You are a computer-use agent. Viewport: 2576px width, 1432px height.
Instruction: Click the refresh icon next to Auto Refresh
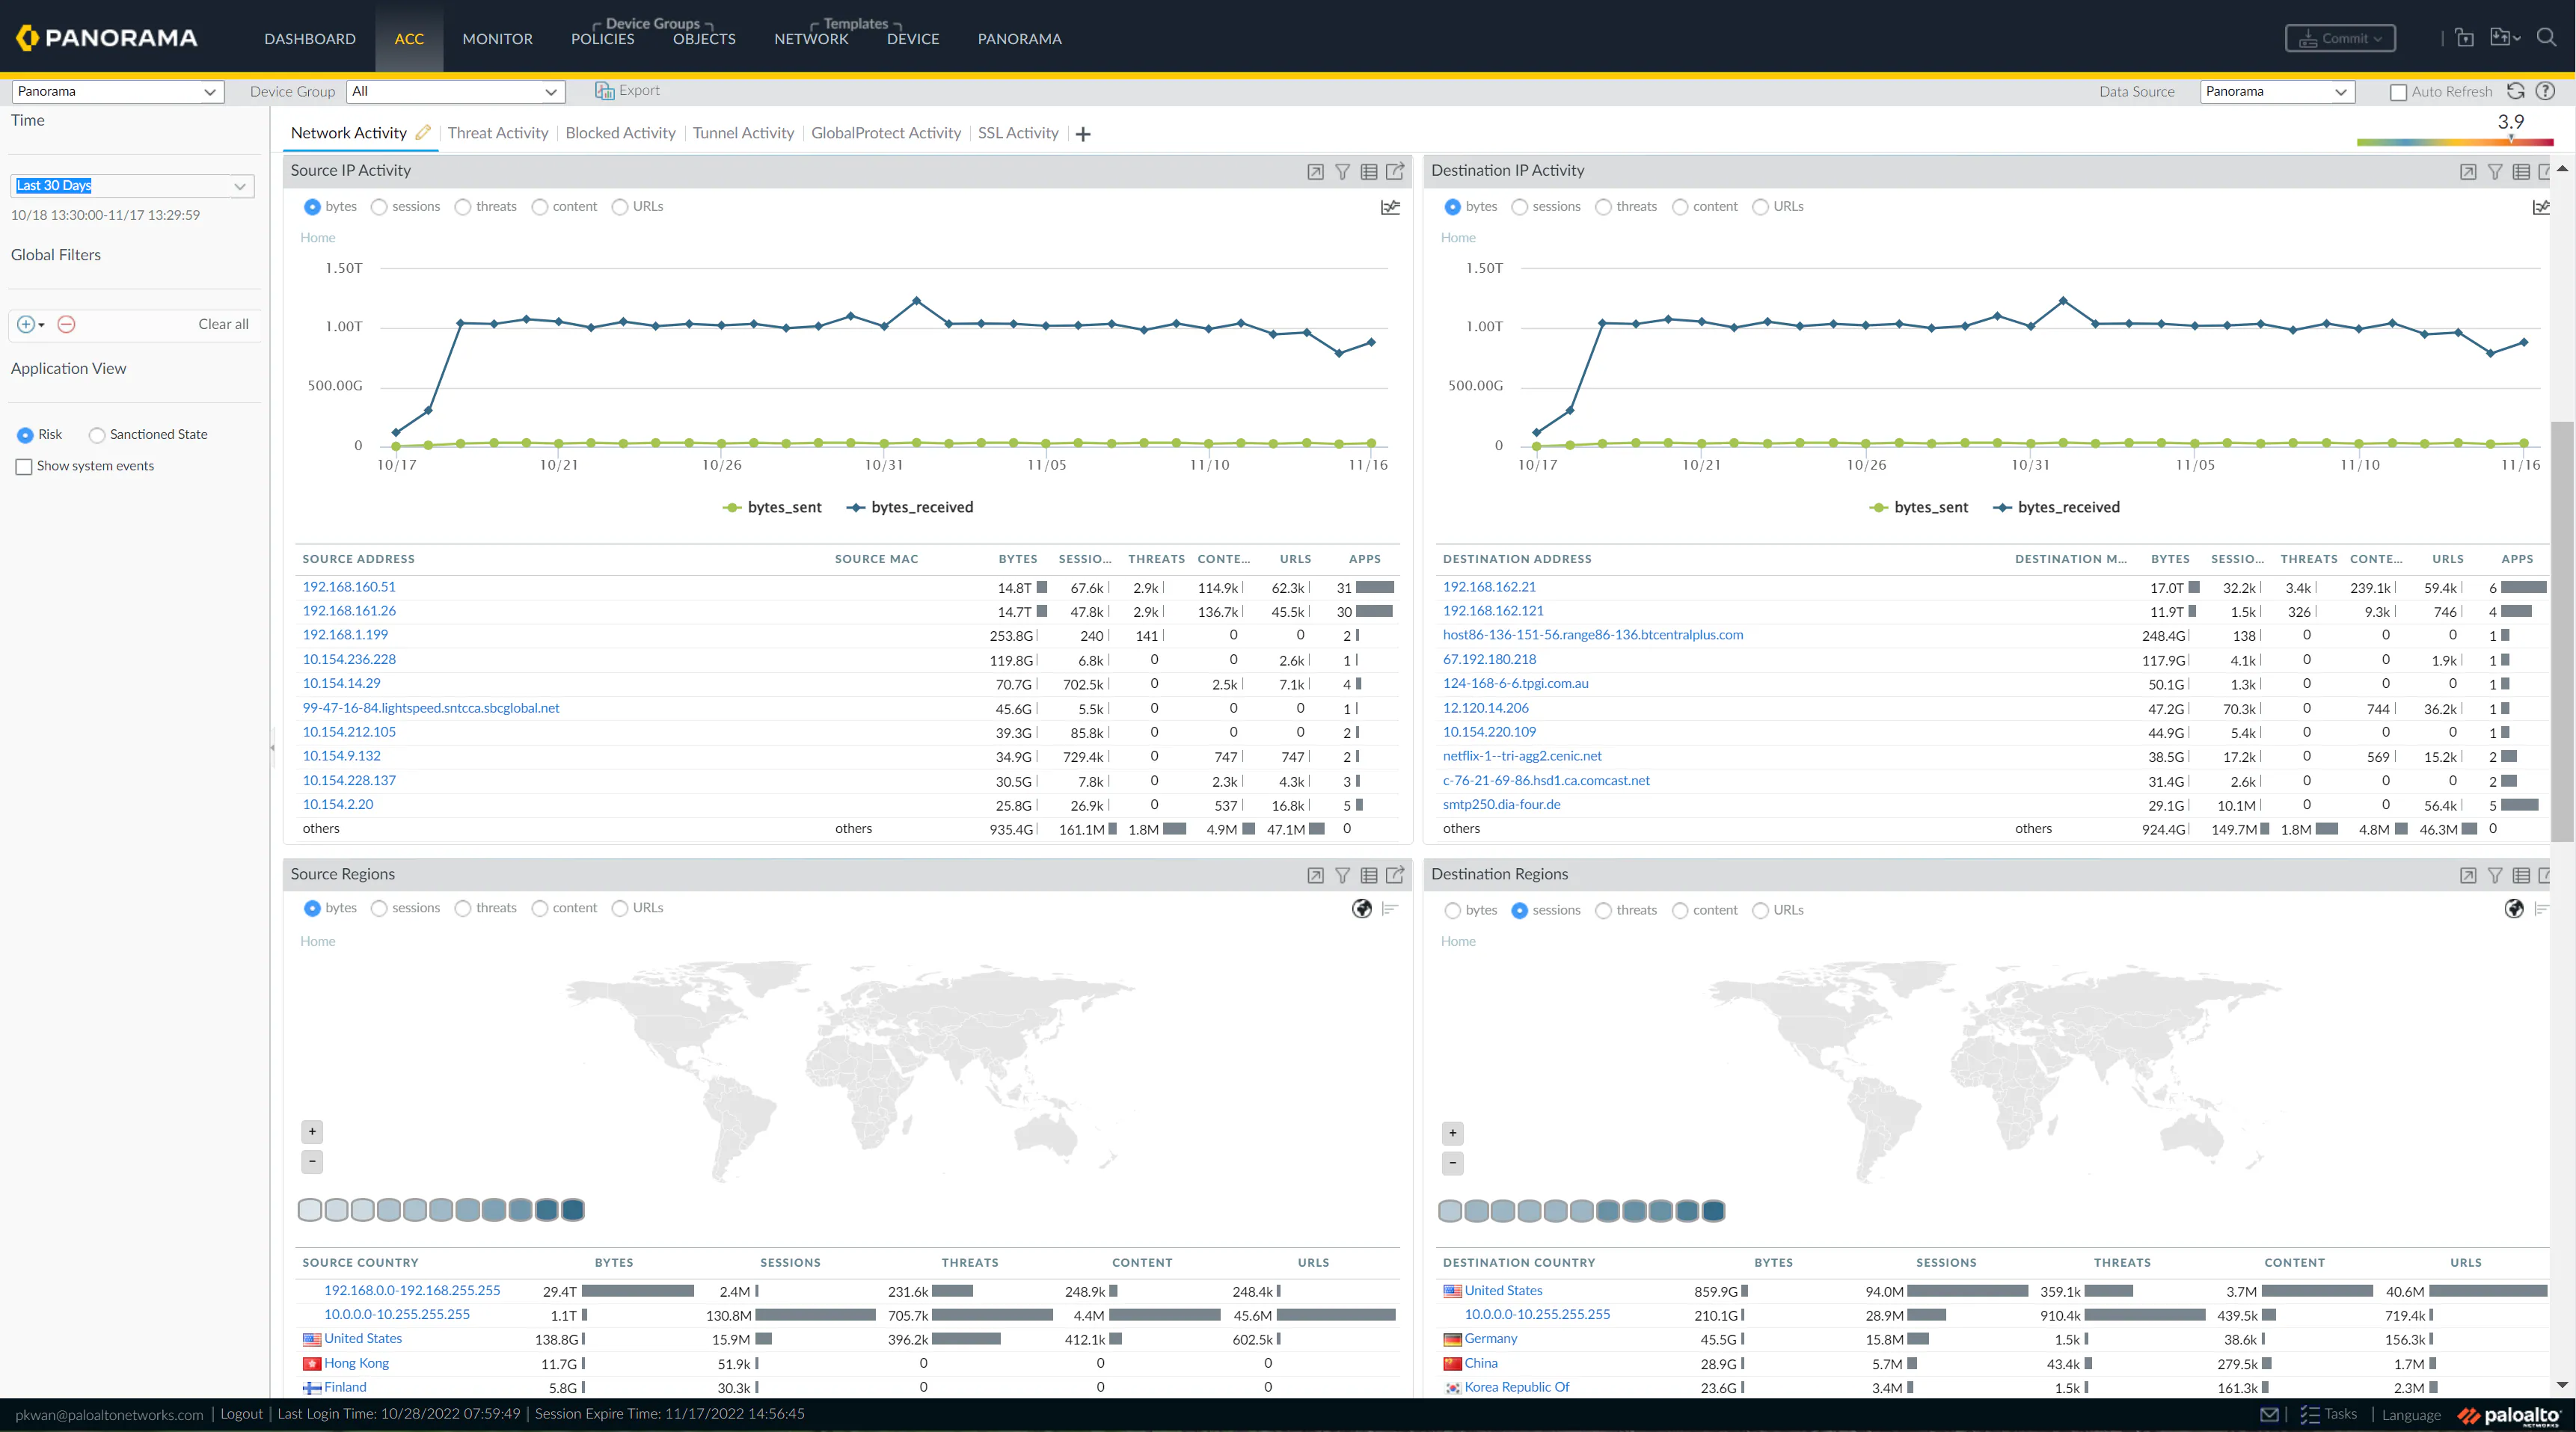click(x=2516, y=91)
